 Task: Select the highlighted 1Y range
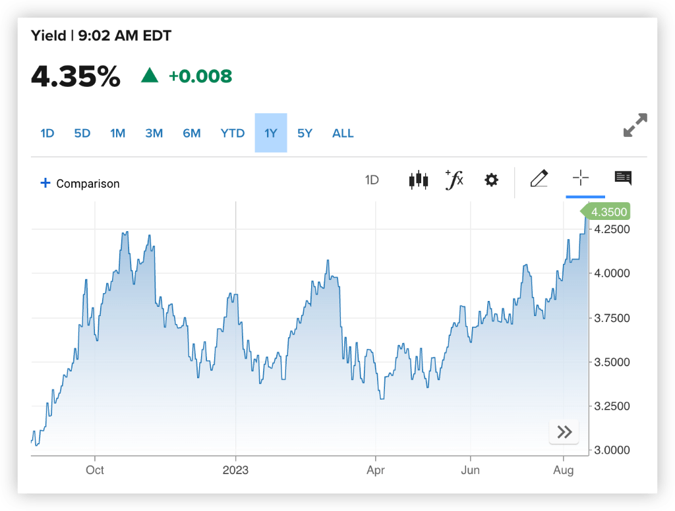click(x=271, y=133)
